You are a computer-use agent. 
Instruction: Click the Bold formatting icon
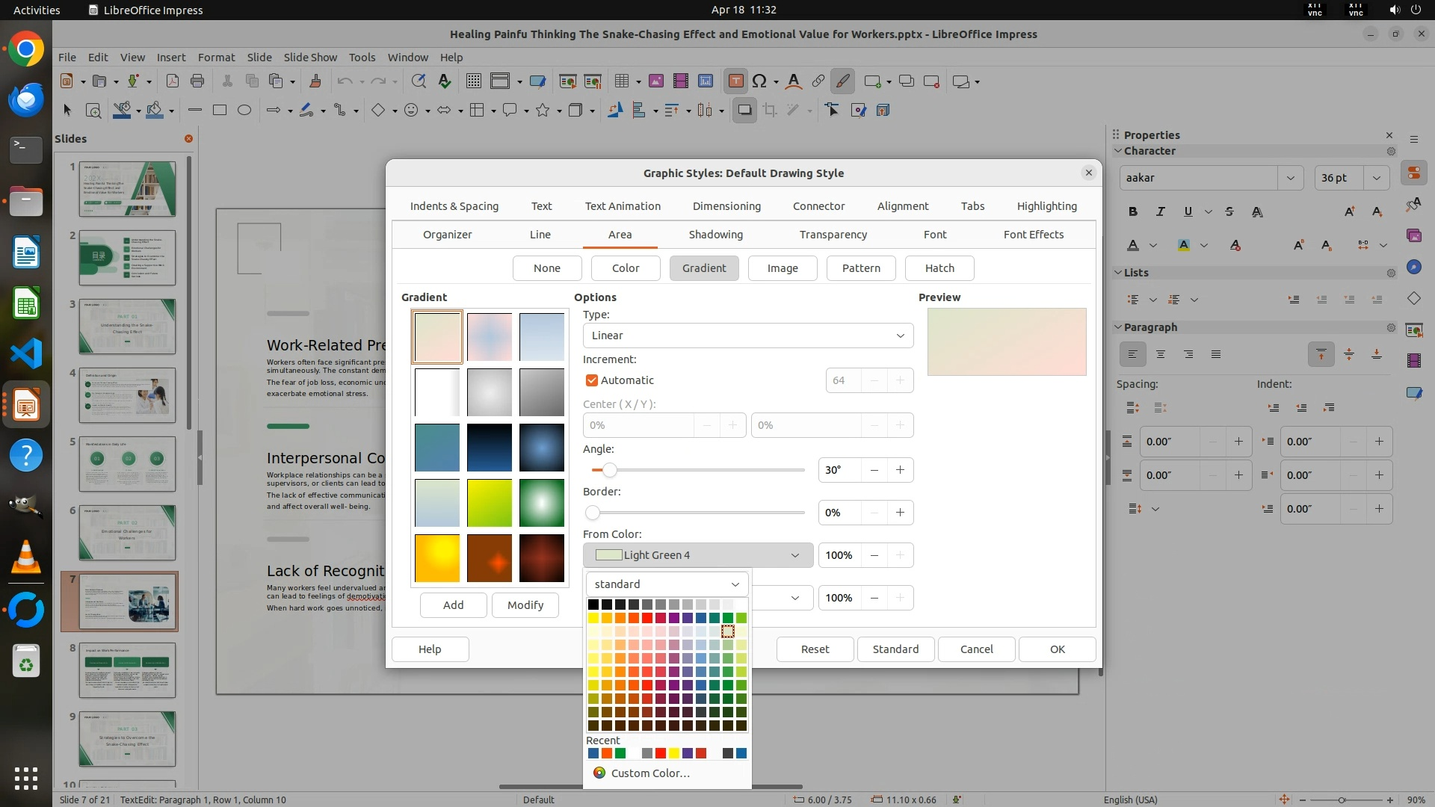tap(1133, 212)
